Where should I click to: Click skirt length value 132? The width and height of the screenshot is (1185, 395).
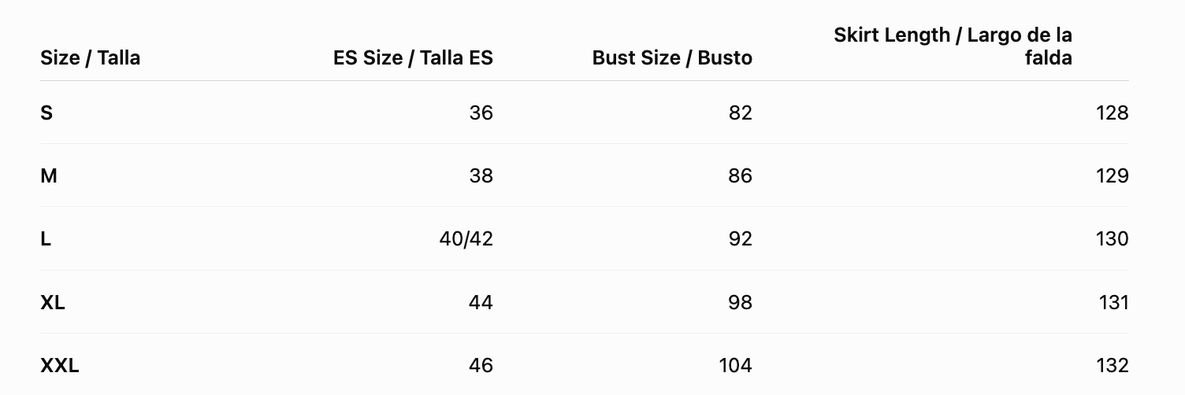coord(1113,365)
